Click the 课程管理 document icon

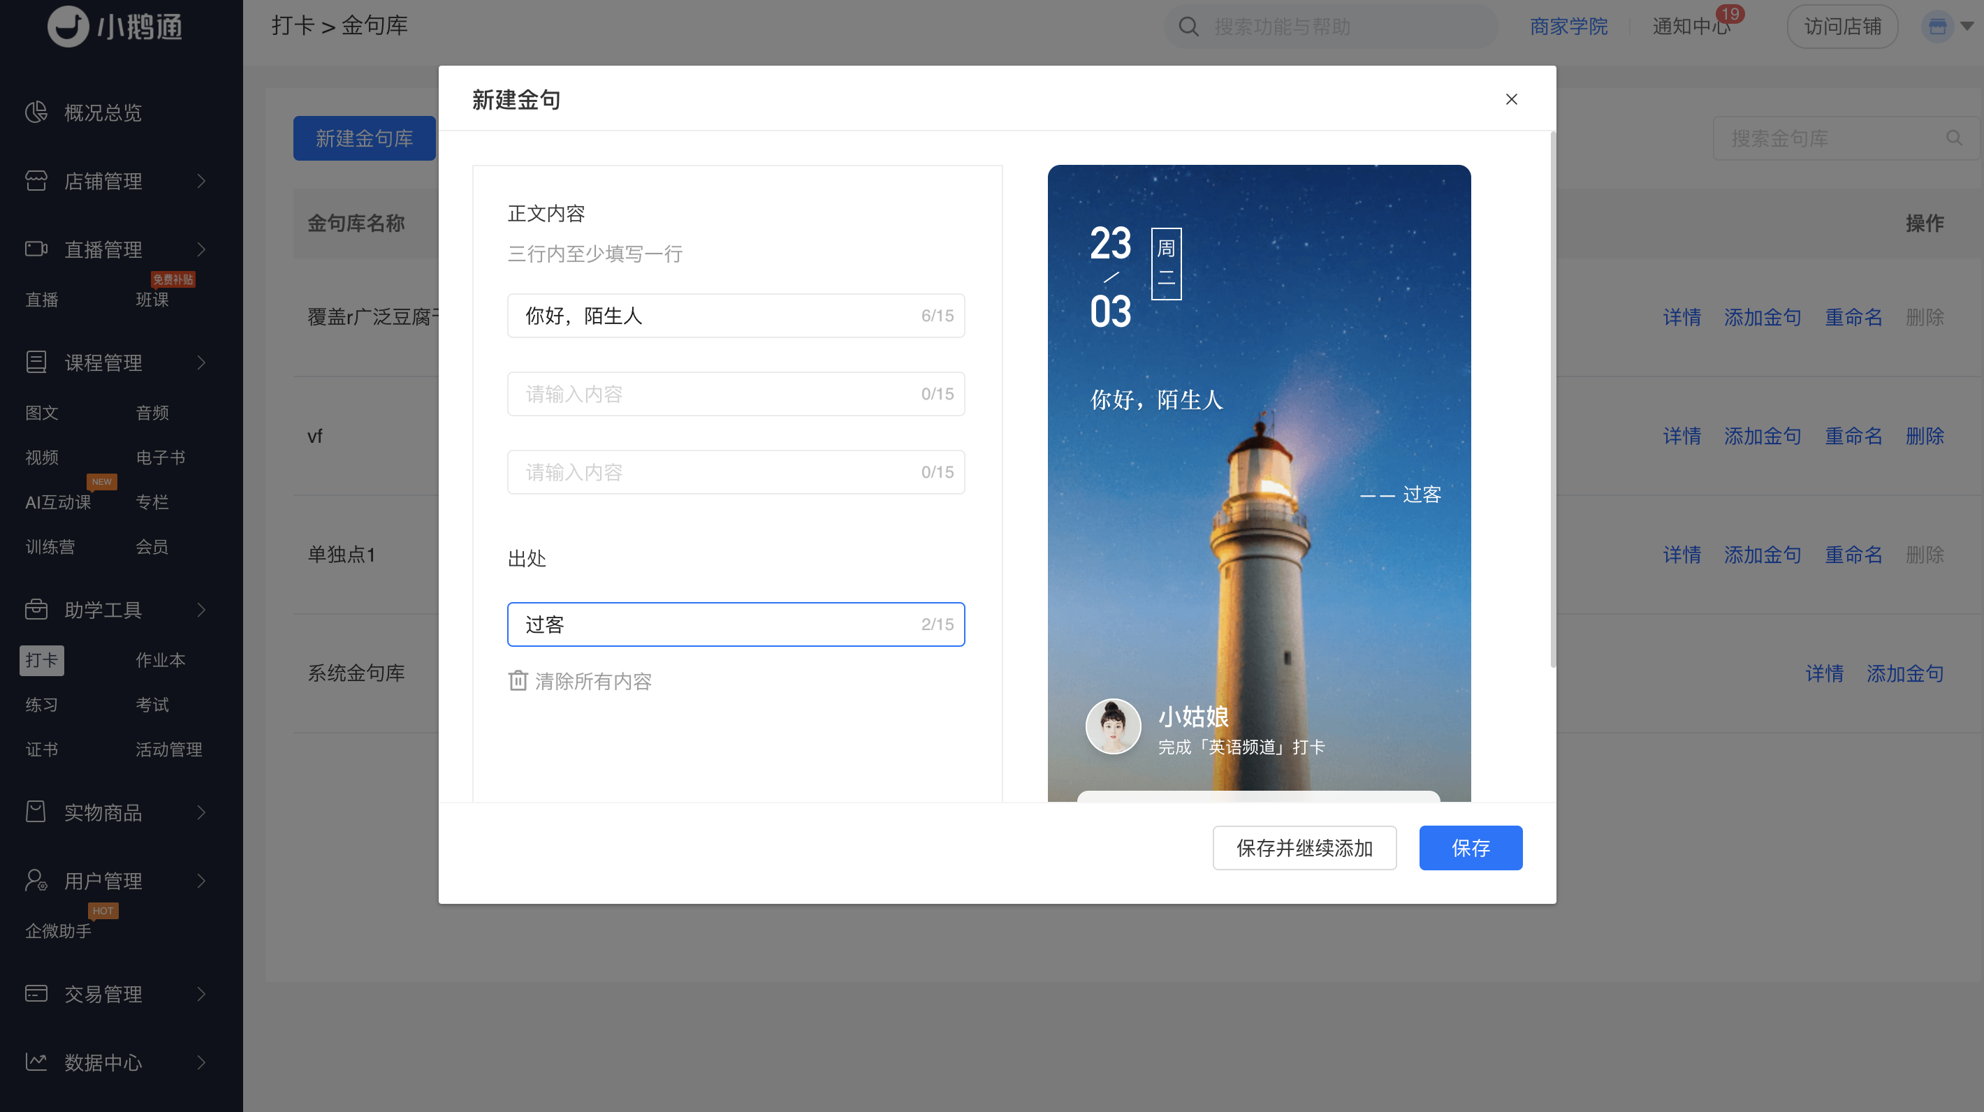click(36, 362)
